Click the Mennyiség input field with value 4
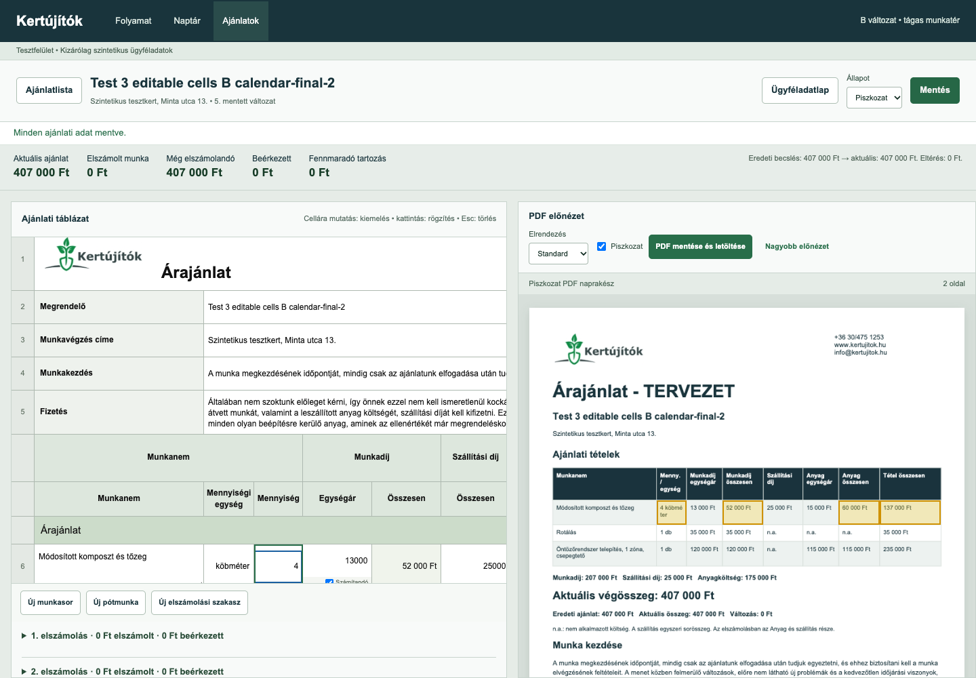 [x=279, y=564]
